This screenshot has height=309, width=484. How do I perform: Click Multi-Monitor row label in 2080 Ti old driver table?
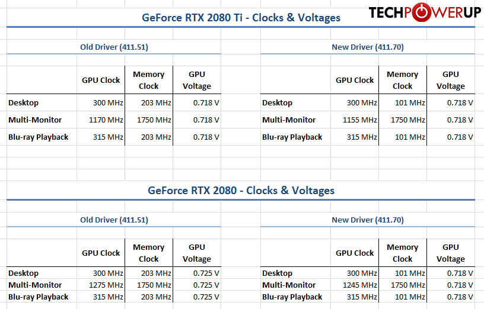(35, 120)
